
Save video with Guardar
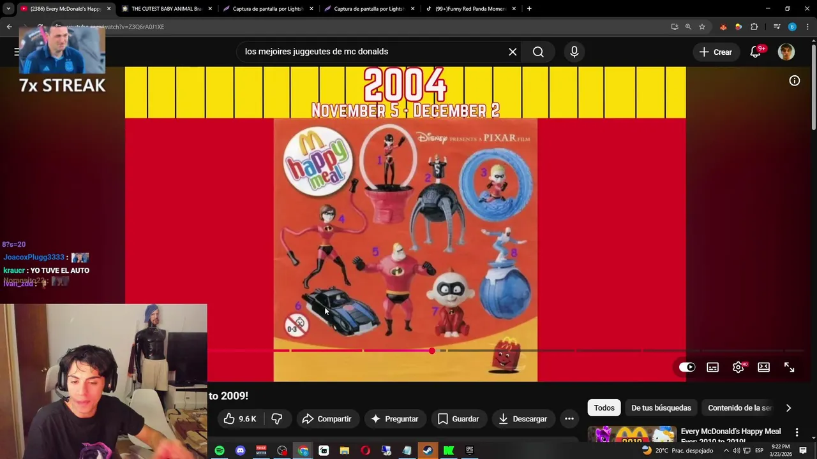[x=458, y=419]
